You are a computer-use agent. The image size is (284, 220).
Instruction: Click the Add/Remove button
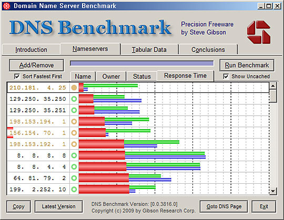click(x=36, y=65)
